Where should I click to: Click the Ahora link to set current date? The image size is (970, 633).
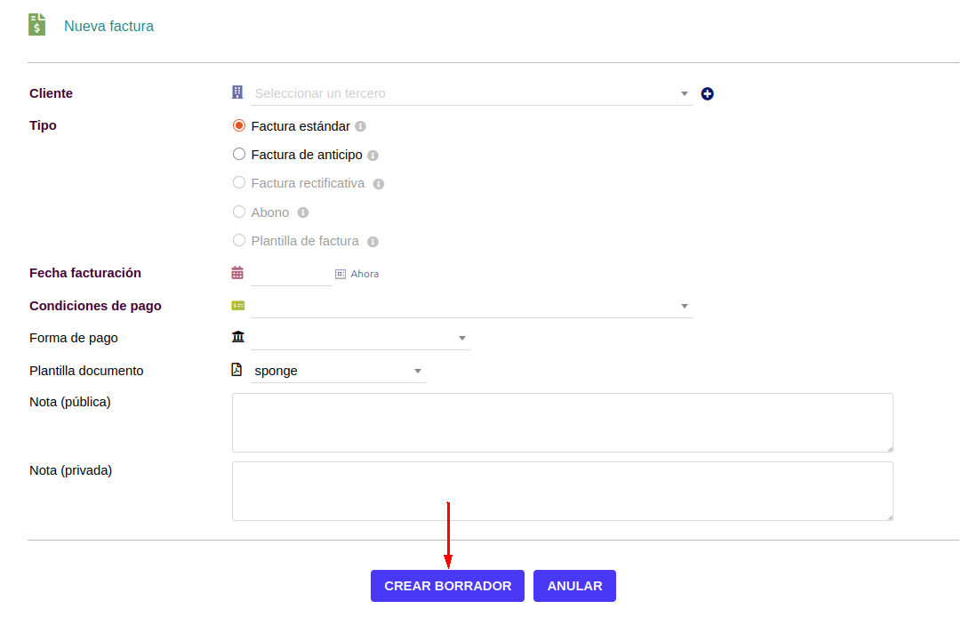359,273
